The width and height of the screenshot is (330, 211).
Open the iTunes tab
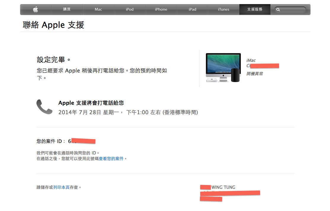pos(224,9)
